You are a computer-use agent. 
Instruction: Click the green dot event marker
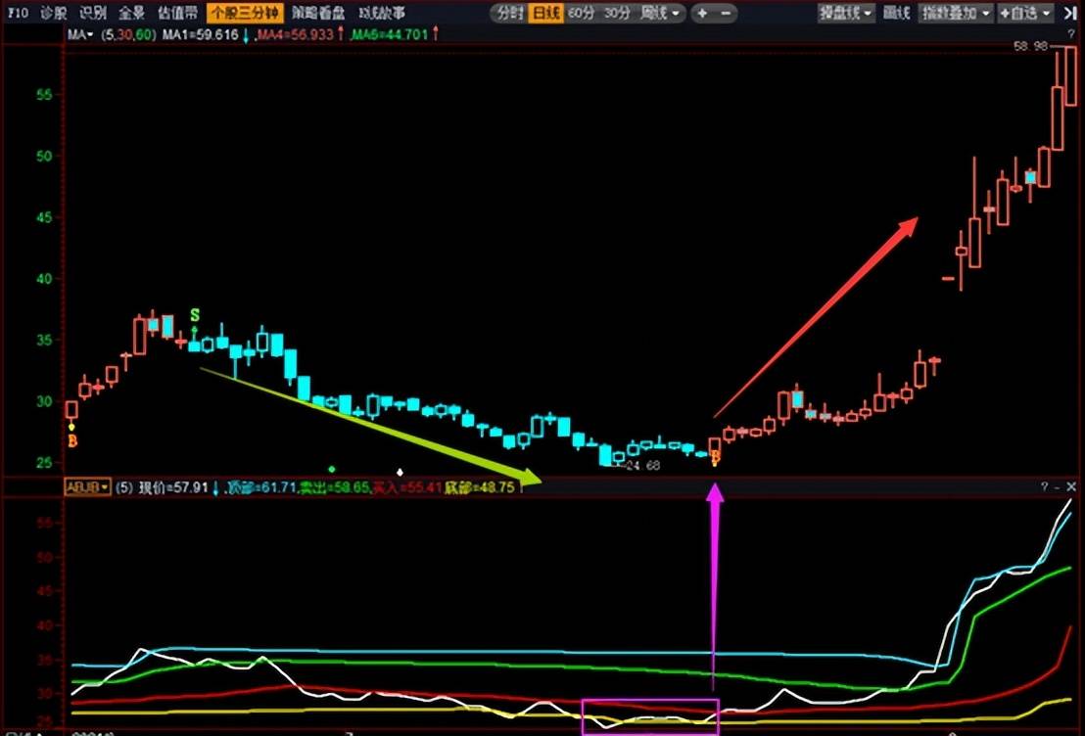[331, 469]
